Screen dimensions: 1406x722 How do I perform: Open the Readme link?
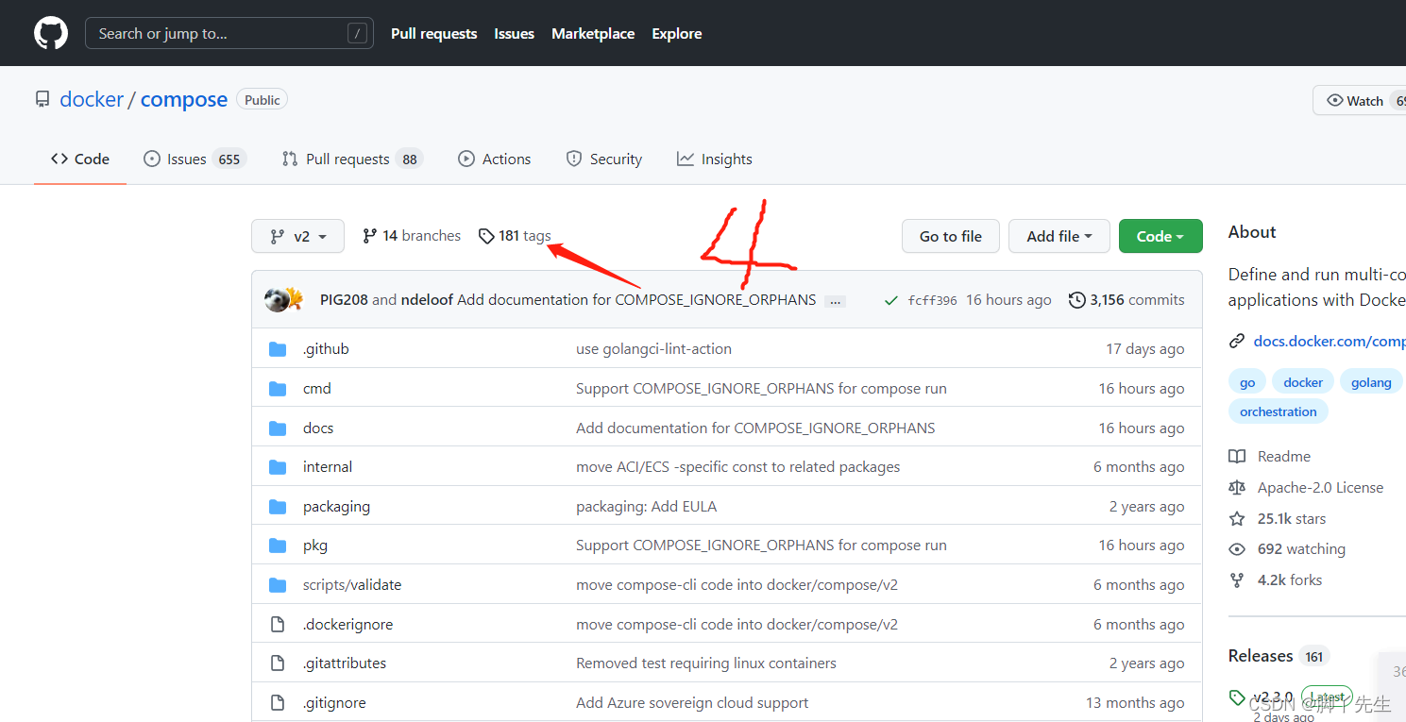pos(1270,457)
